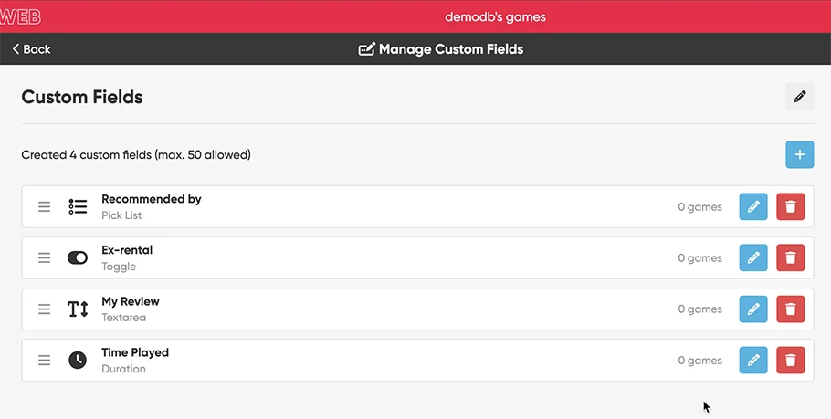This screenshot has width=831, height=419.
Task: Click the drag handle for Recommended by
Action: pos(44,207)
